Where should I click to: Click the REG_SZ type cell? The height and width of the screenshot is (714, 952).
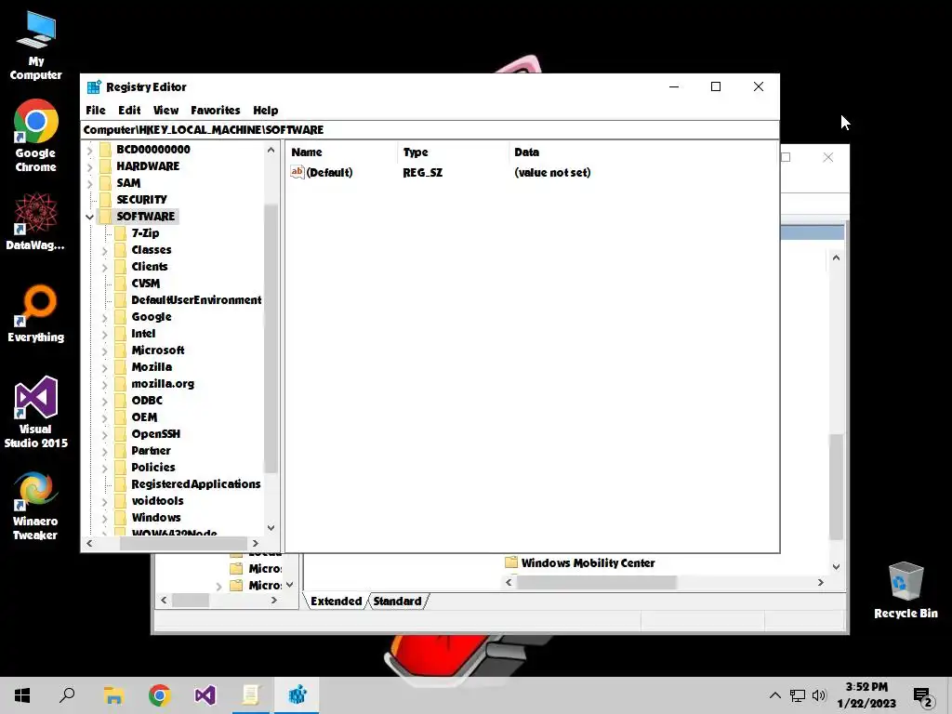[423, 172]
